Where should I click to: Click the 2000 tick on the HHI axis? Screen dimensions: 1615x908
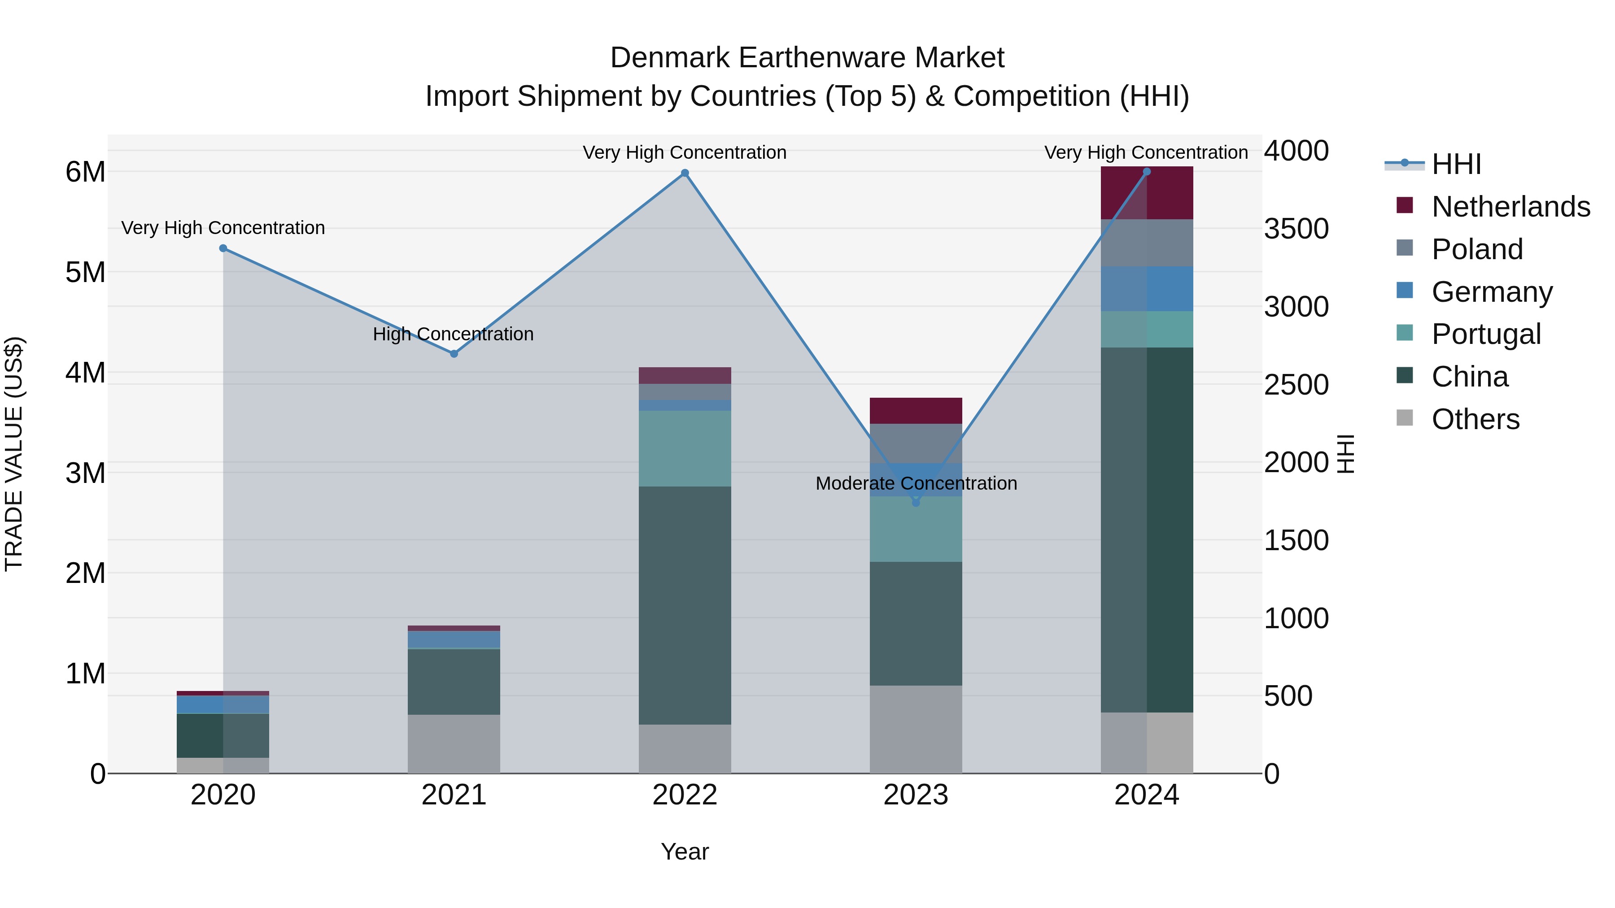click(x=1296, y=462)
